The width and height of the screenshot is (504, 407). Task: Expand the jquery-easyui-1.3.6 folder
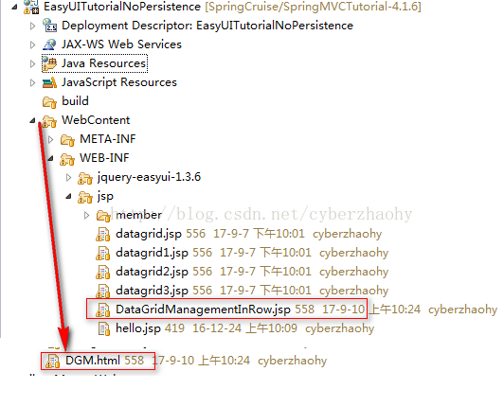(x=68, y=177)
